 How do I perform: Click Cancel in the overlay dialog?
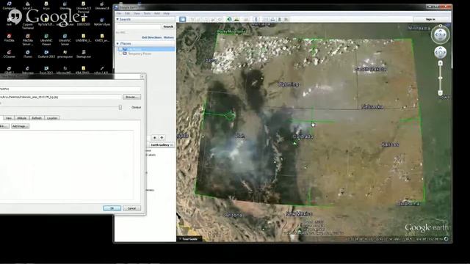[x=131, y=208]
